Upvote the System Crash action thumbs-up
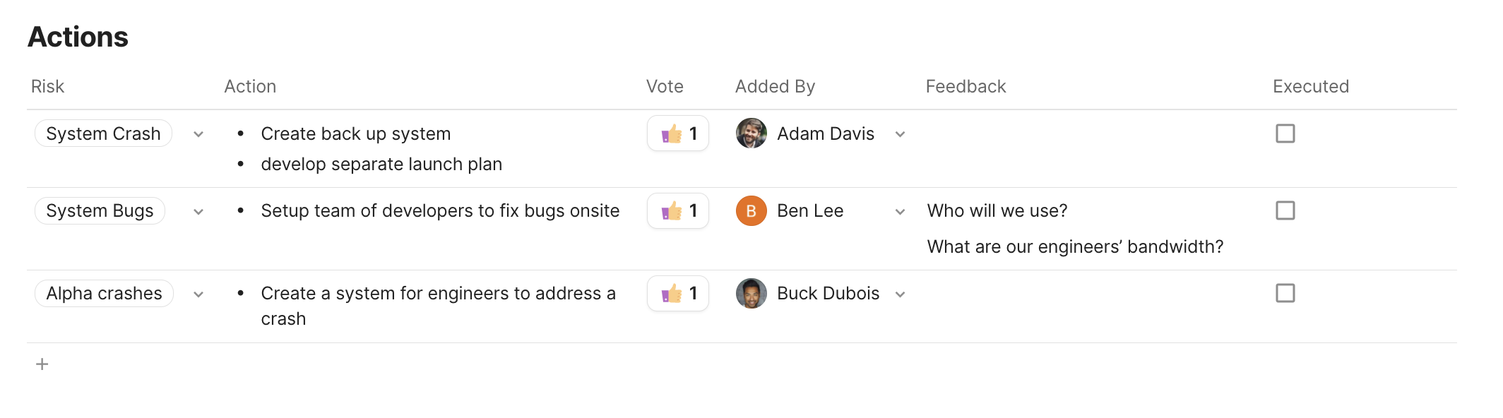This screenshot has width=1503, height=418. pyautogui.click(x=677, y=133)
